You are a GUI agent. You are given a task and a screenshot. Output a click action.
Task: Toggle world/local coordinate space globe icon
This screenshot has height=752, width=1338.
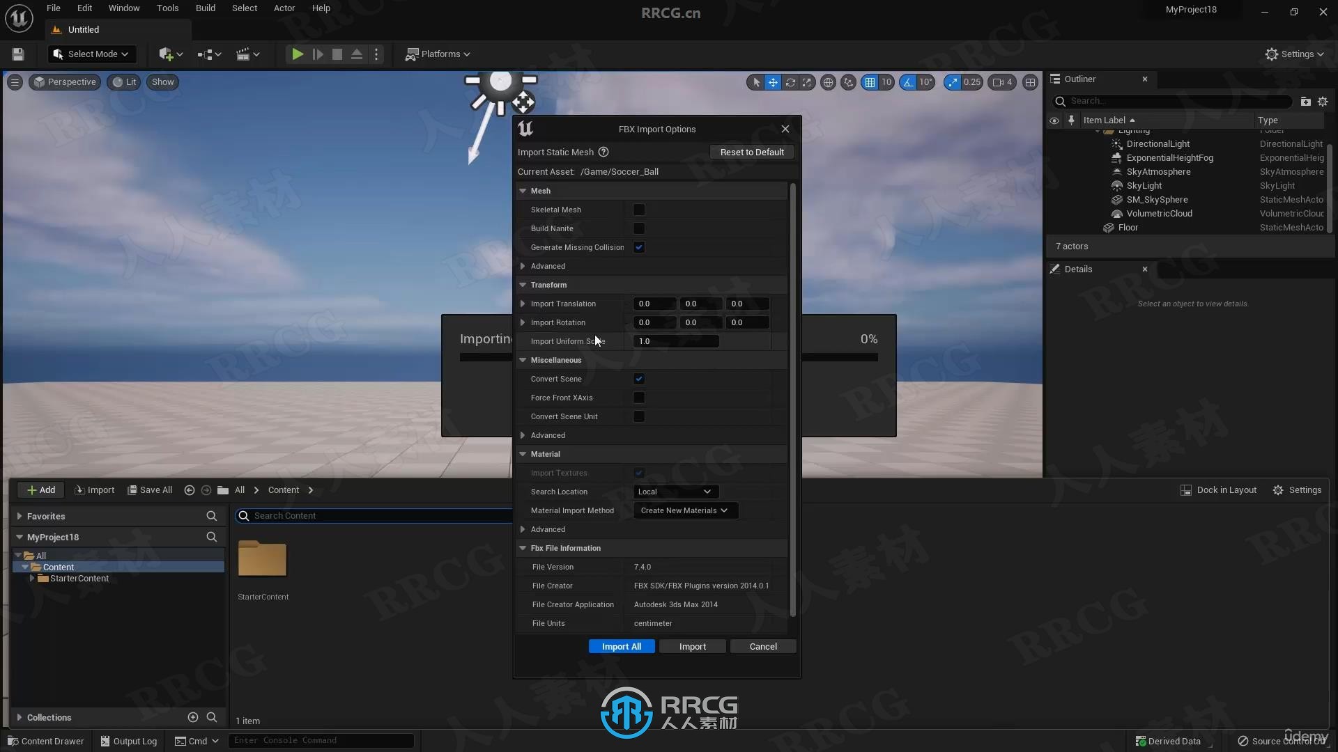click(x=828, y=82)
